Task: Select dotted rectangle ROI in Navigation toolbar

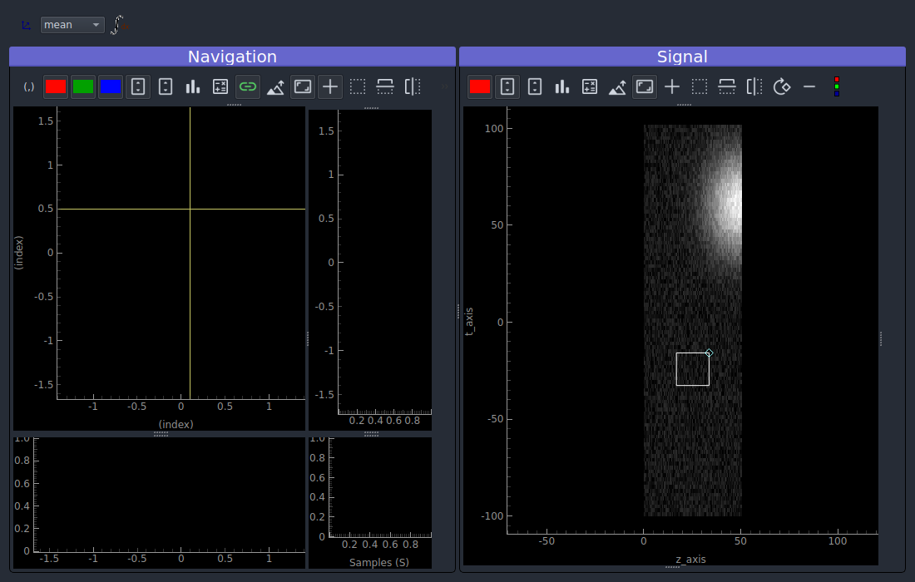Action: pos(357,87)
